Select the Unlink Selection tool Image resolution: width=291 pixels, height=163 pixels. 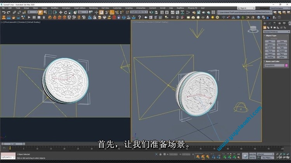tap(19, 12)
